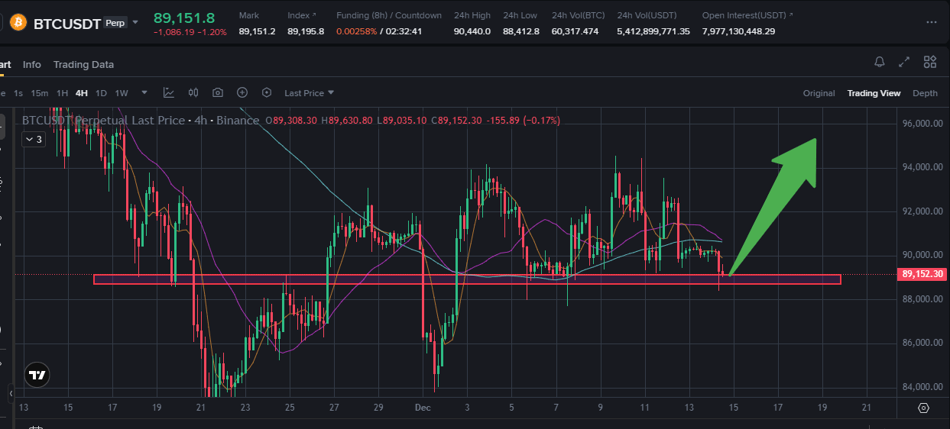Click the Bitcoin coin logo icon

tap(18, 23)
